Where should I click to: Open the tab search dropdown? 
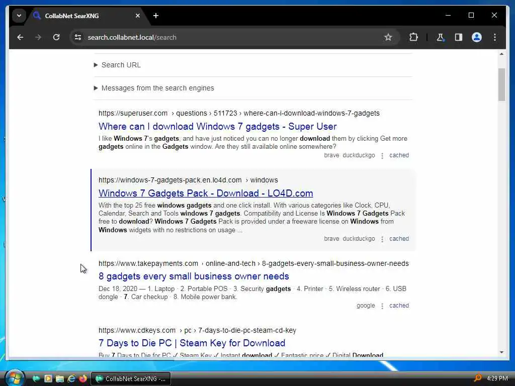[x=19, y=16]
